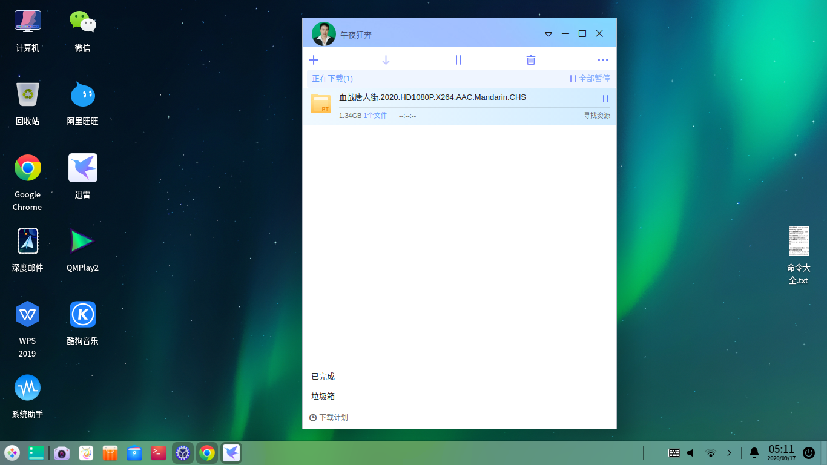Expand the system tray chevron

click(x=729, y=452)
